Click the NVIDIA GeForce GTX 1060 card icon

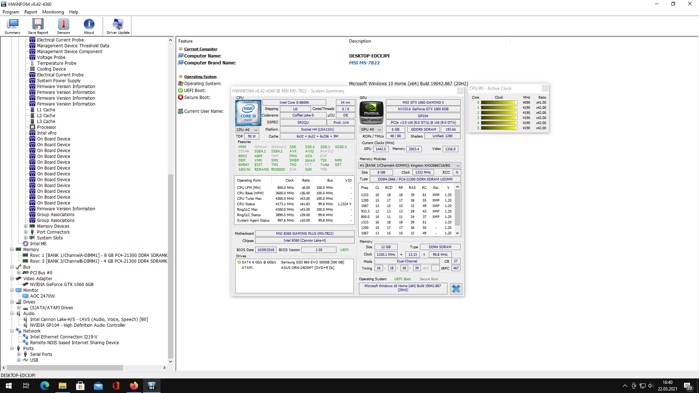point(25,285)
